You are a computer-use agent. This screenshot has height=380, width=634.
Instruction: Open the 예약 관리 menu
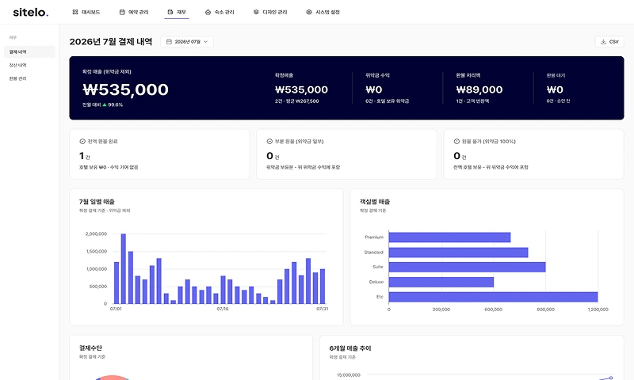[x=134, y=12]
